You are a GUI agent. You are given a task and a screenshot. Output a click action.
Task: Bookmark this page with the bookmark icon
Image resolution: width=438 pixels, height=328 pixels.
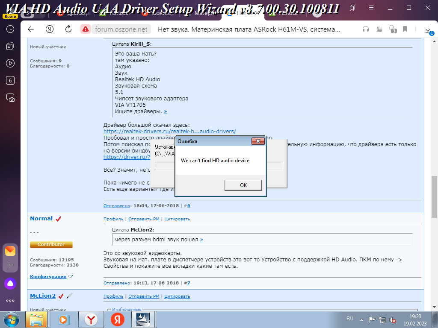point(405,29)
